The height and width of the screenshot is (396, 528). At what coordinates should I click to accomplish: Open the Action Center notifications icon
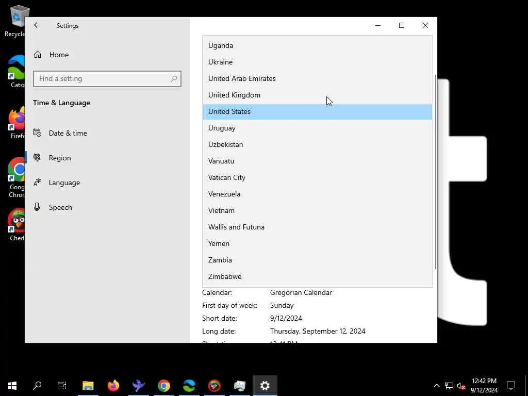[511, 386]
